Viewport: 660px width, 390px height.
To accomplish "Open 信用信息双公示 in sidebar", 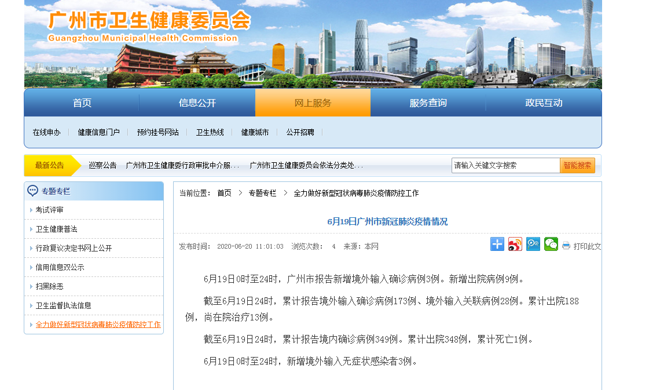I will tap(60, 268).
